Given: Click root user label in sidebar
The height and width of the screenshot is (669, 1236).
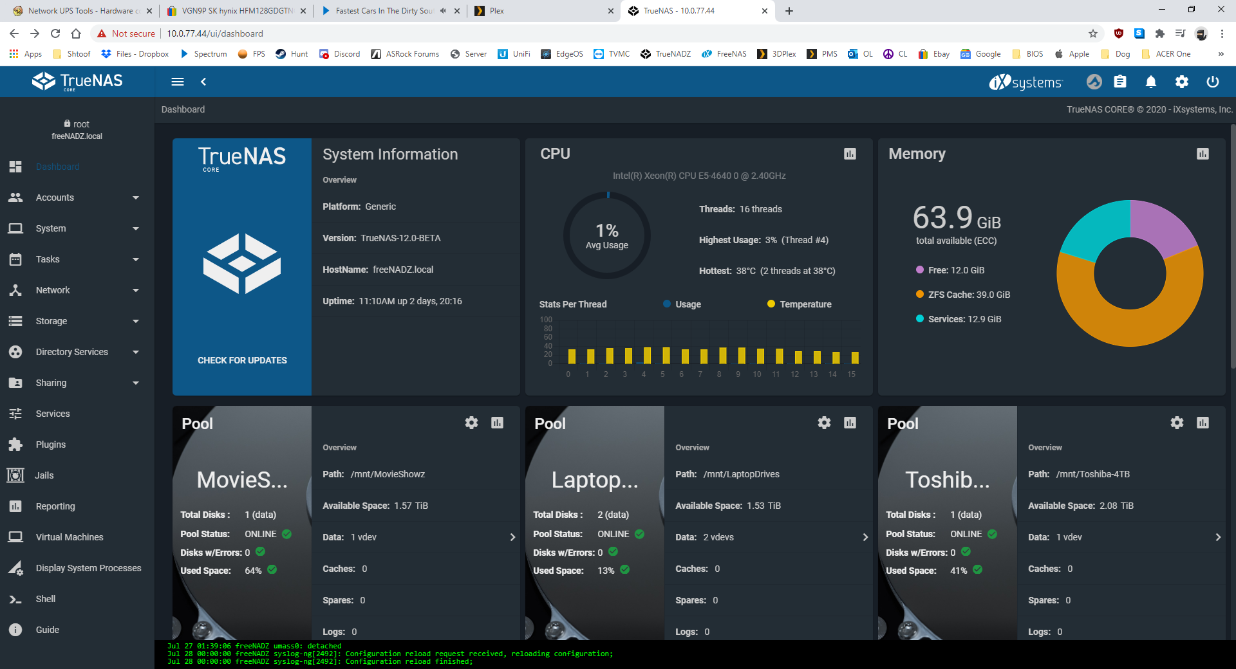Looking at the screenshot, I should coord(77,124).
